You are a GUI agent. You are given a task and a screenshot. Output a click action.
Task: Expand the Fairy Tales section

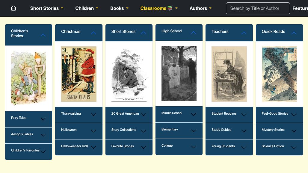43,119
